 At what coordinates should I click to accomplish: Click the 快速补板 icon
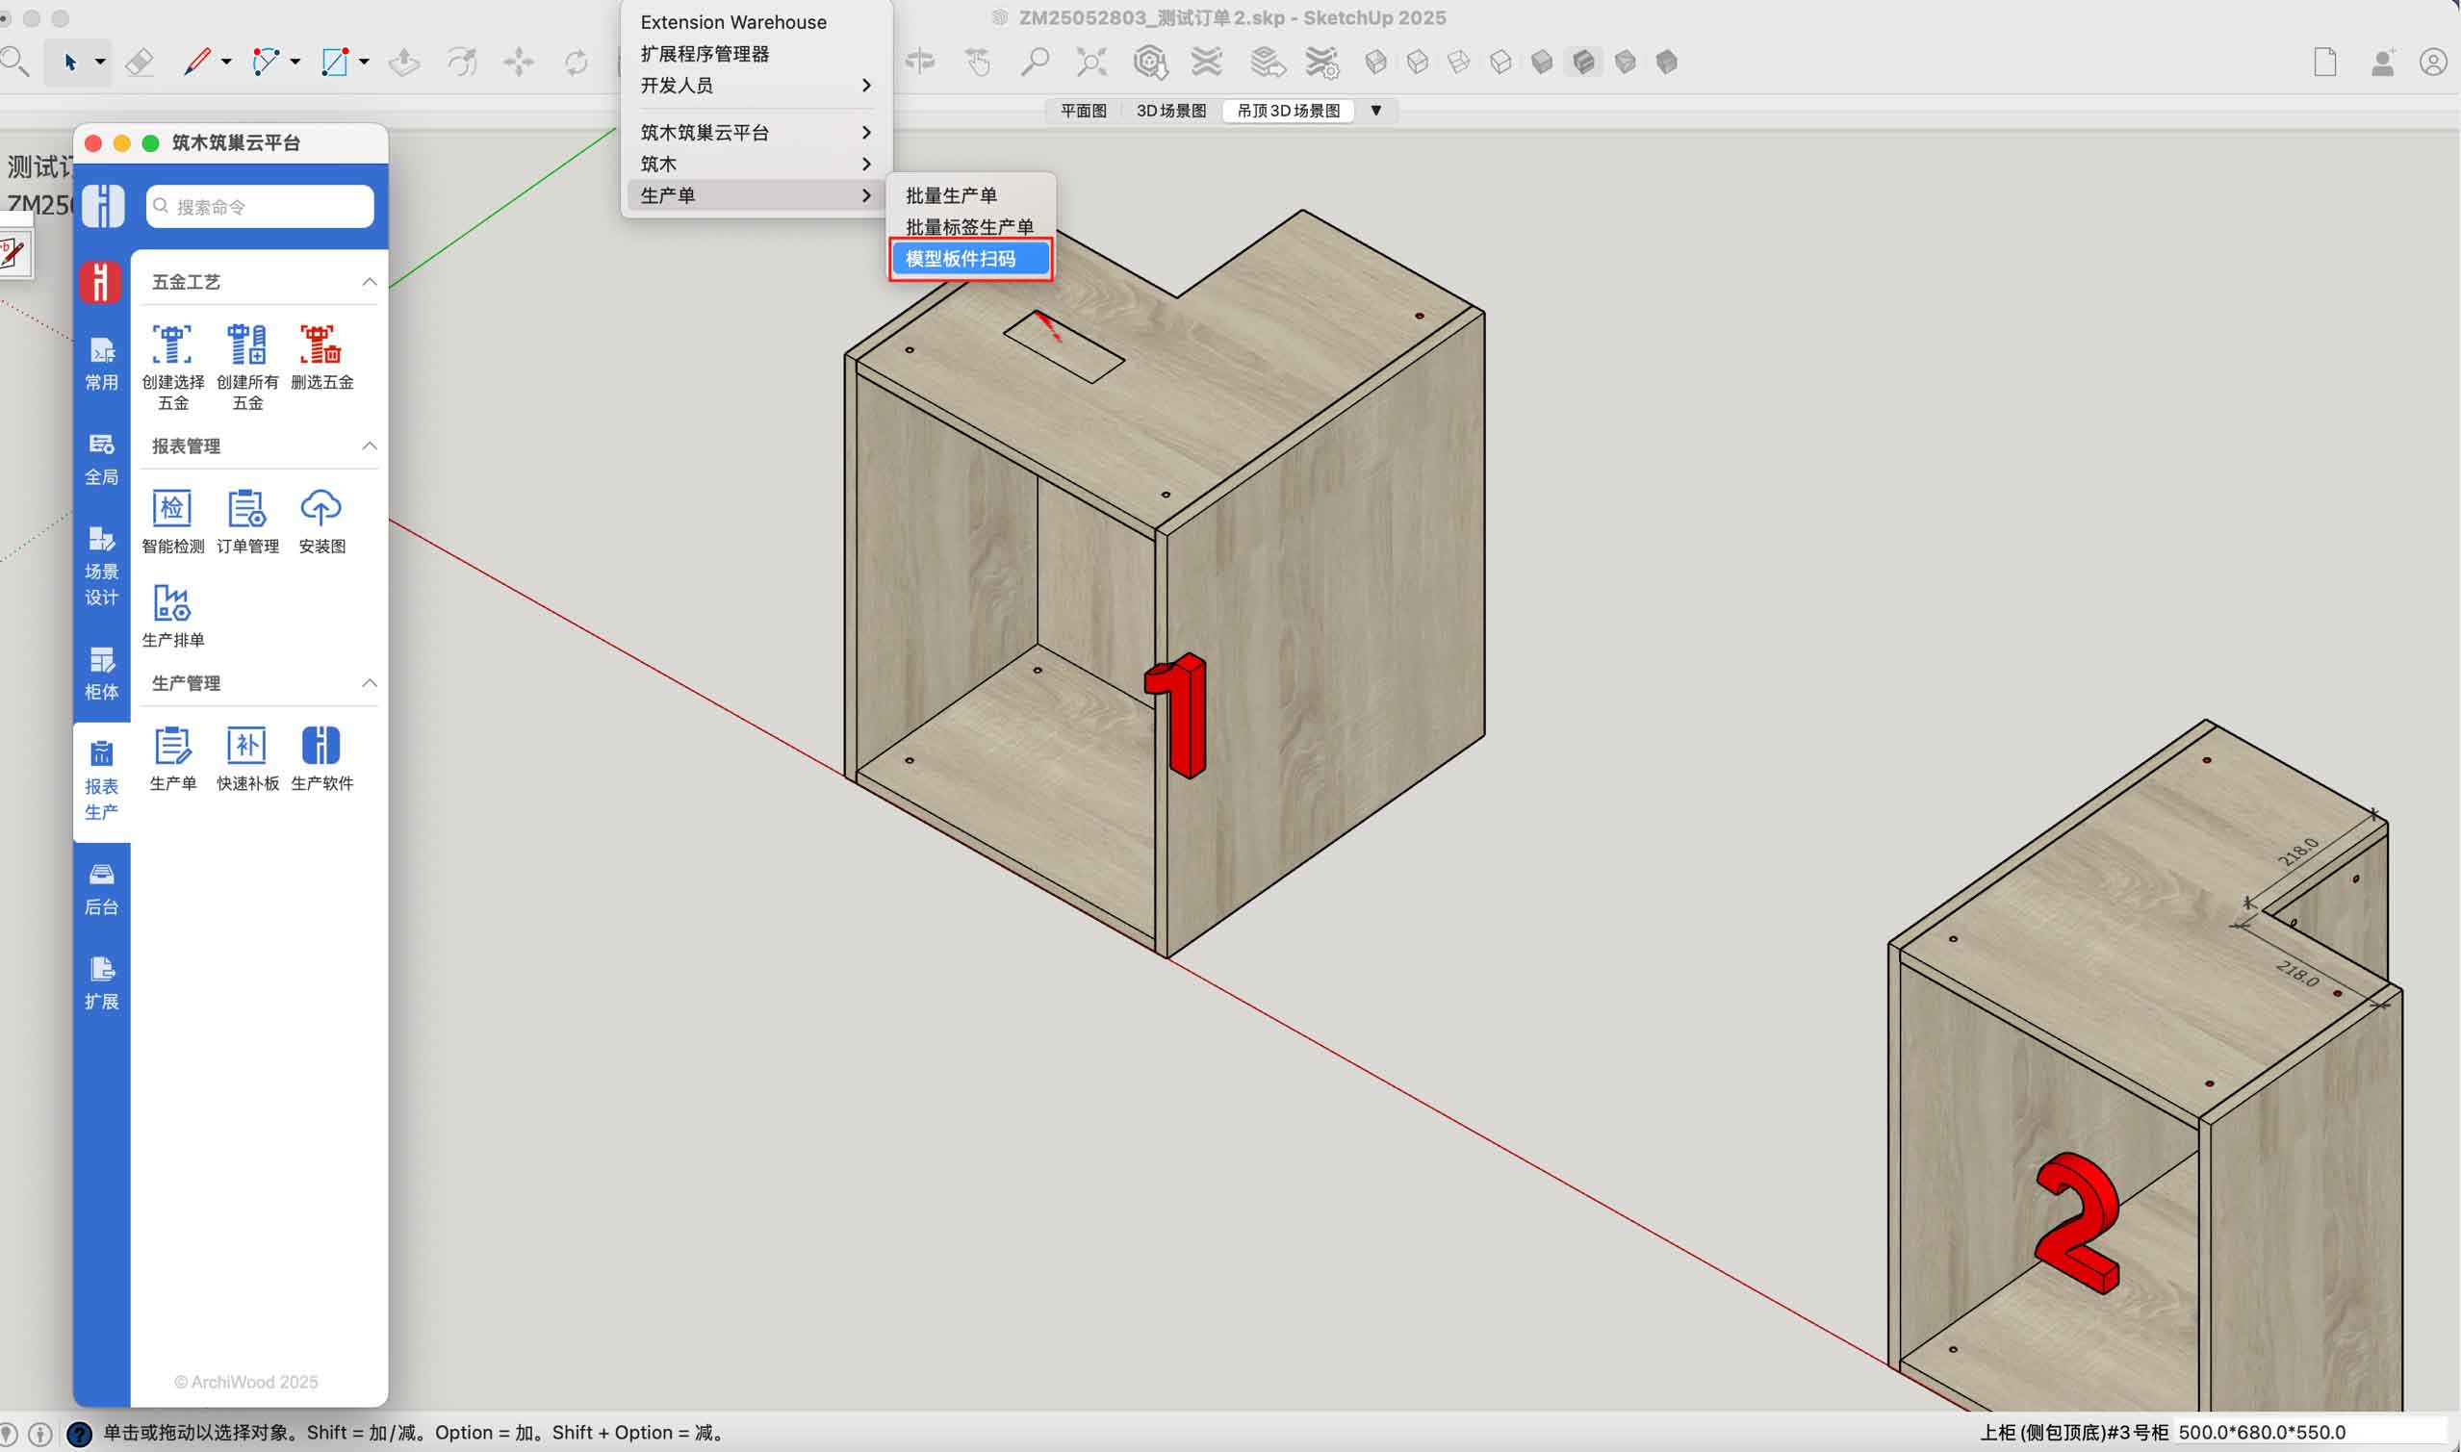tap(246, 747)
